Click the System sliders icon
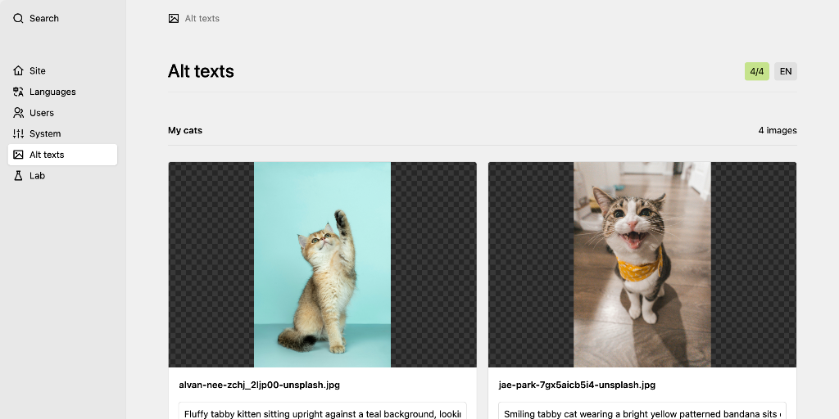This screenshot has height=419, width=839. pos(18,133)
